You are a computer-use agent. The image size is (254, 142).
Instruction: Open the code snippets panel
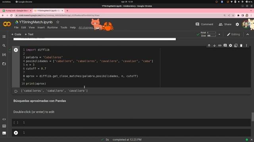coord(4,119)
